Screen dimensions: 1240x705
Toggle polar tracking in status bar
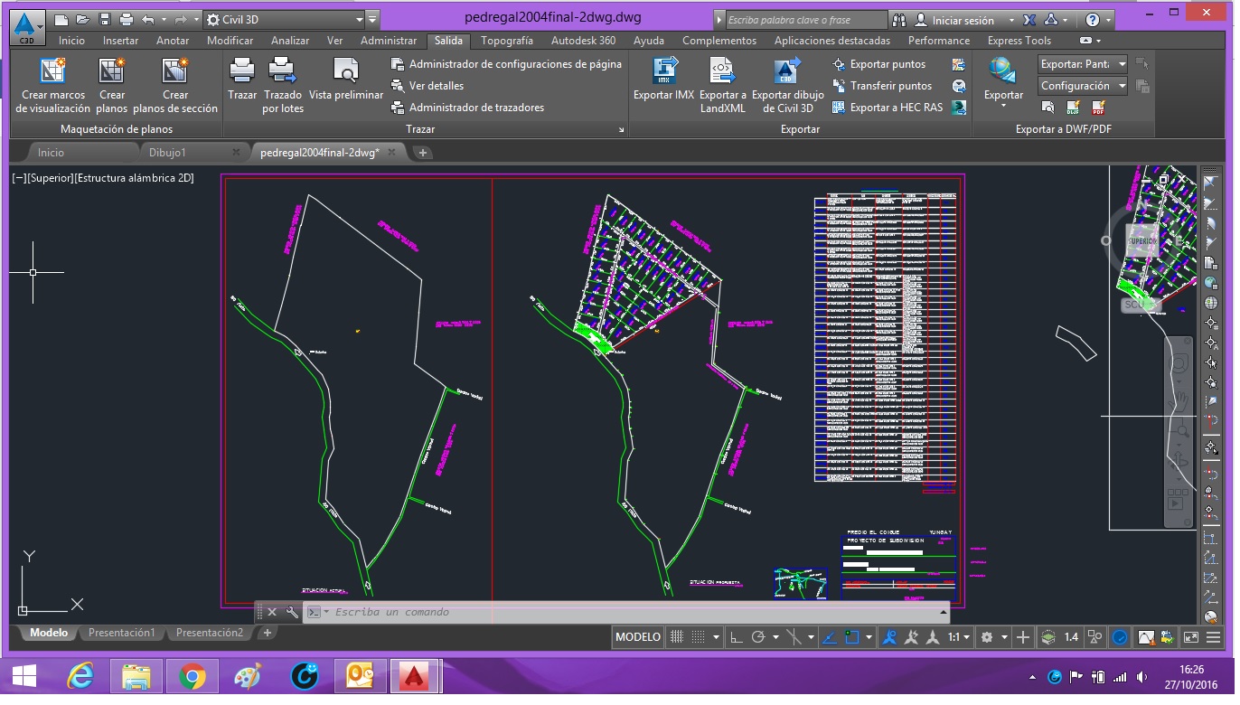(x=758, y=637)
